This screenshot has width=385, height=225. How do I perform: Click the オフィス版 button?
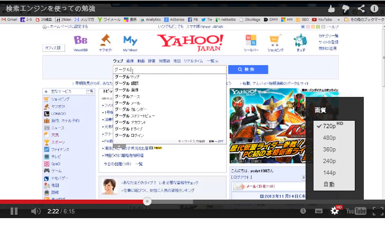point(53,48)
